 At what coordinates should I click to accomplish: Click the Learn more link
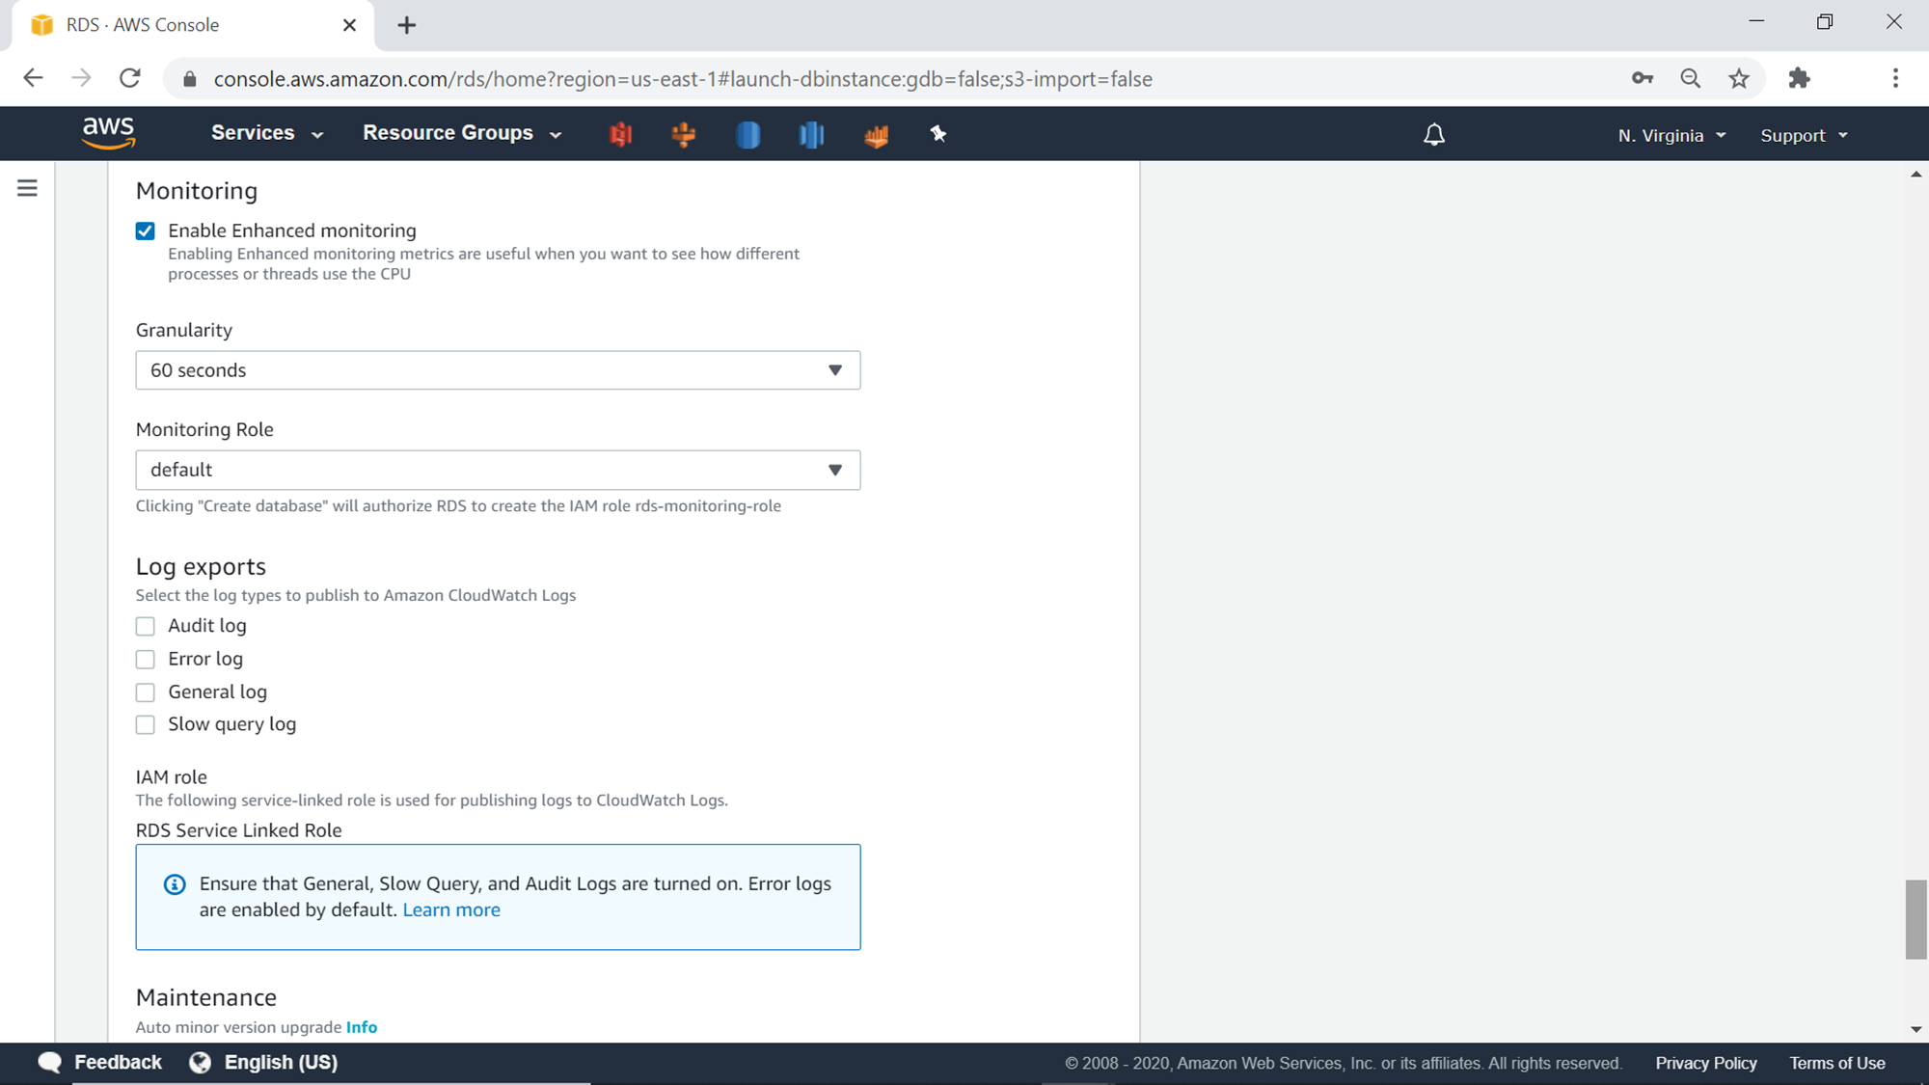450,910
